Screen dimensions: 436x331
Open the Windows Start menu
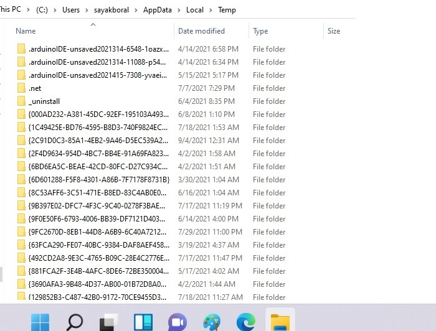[40, 323]
